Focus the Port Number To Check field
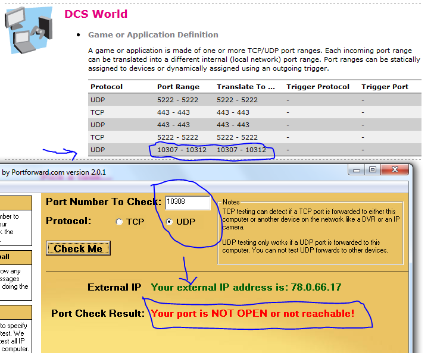The height and width of the screenshot is (353, 434). (x=188, y=203)
